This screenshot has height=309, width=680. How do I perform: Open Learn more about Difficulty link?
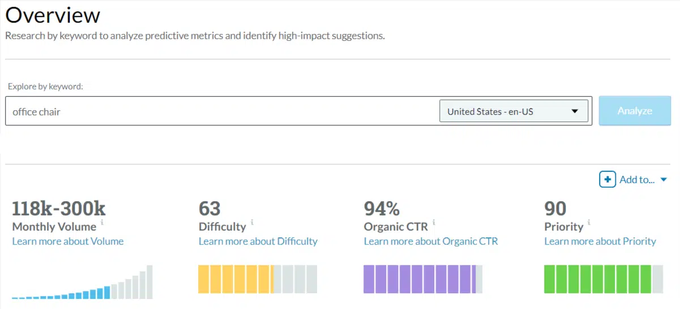pyautogui.click(x=258, y=241)
